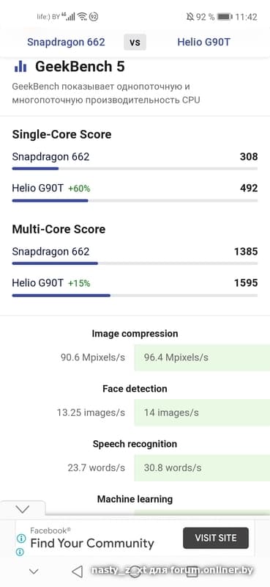Open the Snapdragon 662 header link

click(x=66, y=42)
